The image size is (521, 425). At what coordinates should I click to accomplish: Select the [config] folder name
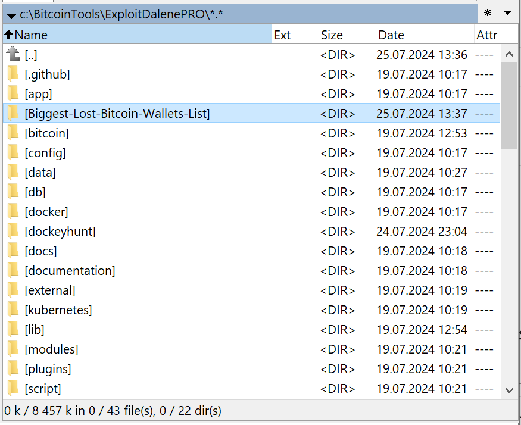click(x=45, y=153)
